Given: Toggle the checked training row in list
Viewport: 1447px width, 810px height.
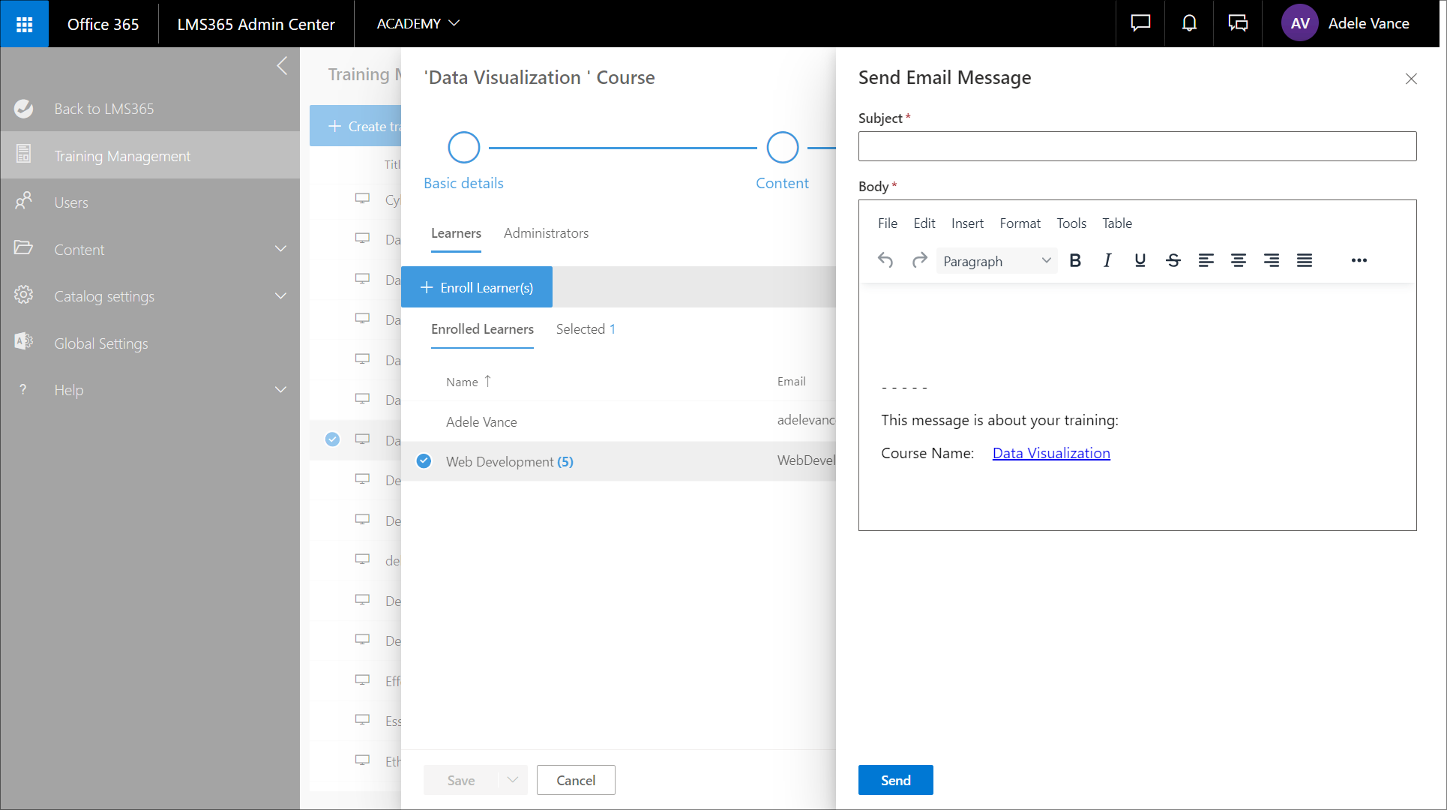Looking at the screenshot, I should coord(333,439).
